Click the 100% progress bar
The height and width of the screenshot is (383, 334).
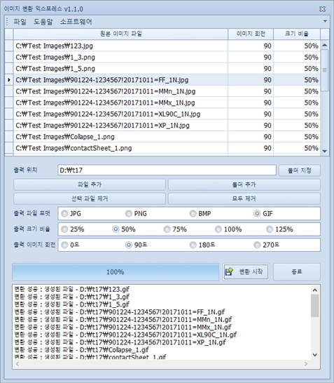click(x=116, y=272)
